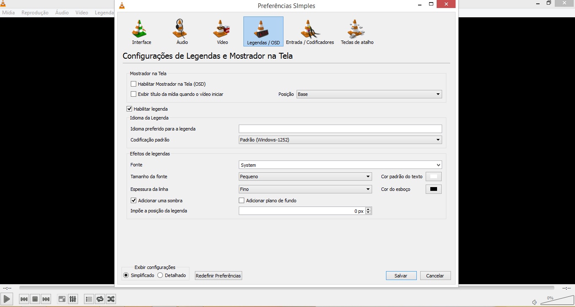Open the Espessura da linha dropdown

point(305,189)
